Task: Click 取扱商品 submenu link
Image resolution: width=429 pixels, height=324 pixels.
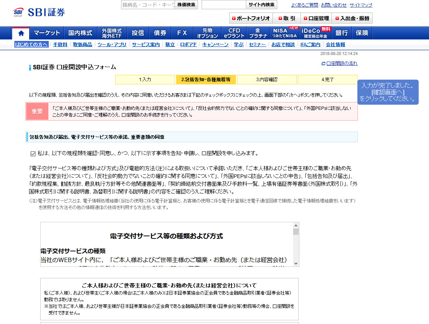Action: (82, 45)
